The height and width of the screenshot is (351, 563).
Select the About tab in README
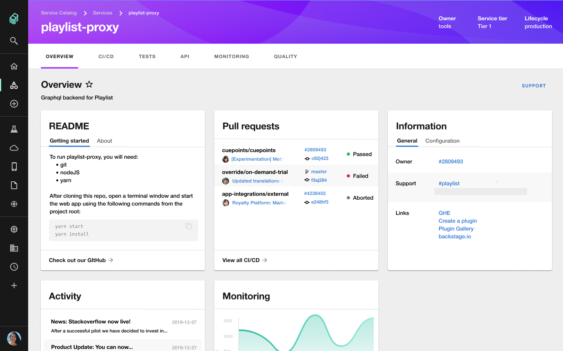coord(104,141)
